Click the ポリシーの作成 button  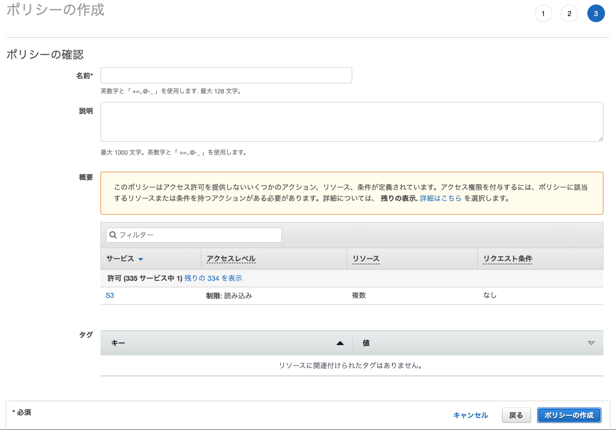[569, 415]
